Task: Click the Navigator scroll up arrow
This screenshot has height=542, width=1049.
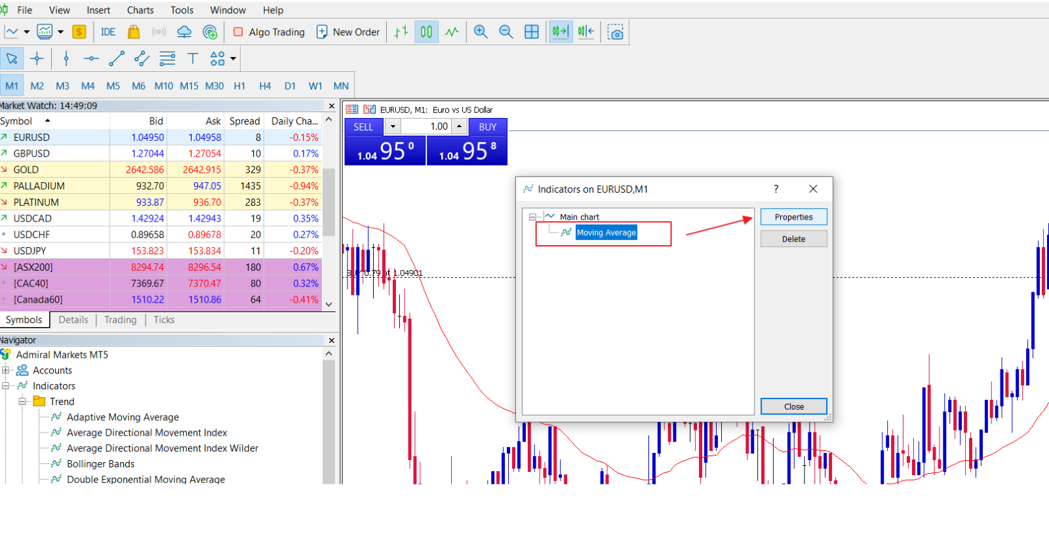Action: click(329, 353)
